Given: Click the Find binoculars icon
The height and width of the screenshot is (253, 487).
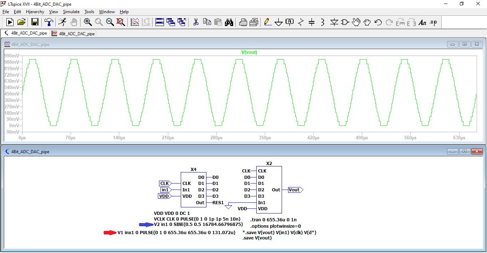Looking at the screenshot, I should 229,22.
